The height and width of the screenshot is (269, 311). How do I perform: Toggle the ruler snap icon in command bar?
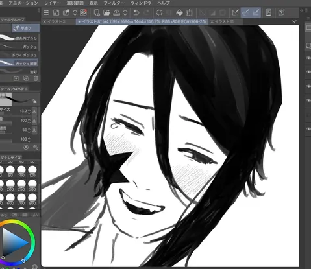[235, 12]
